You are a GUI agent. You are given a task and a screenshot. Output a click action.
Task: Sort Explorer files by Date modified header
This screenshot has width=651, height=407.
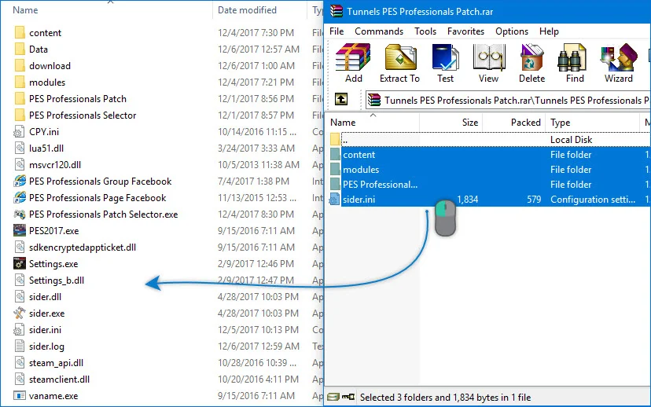[x=247, y=10]
